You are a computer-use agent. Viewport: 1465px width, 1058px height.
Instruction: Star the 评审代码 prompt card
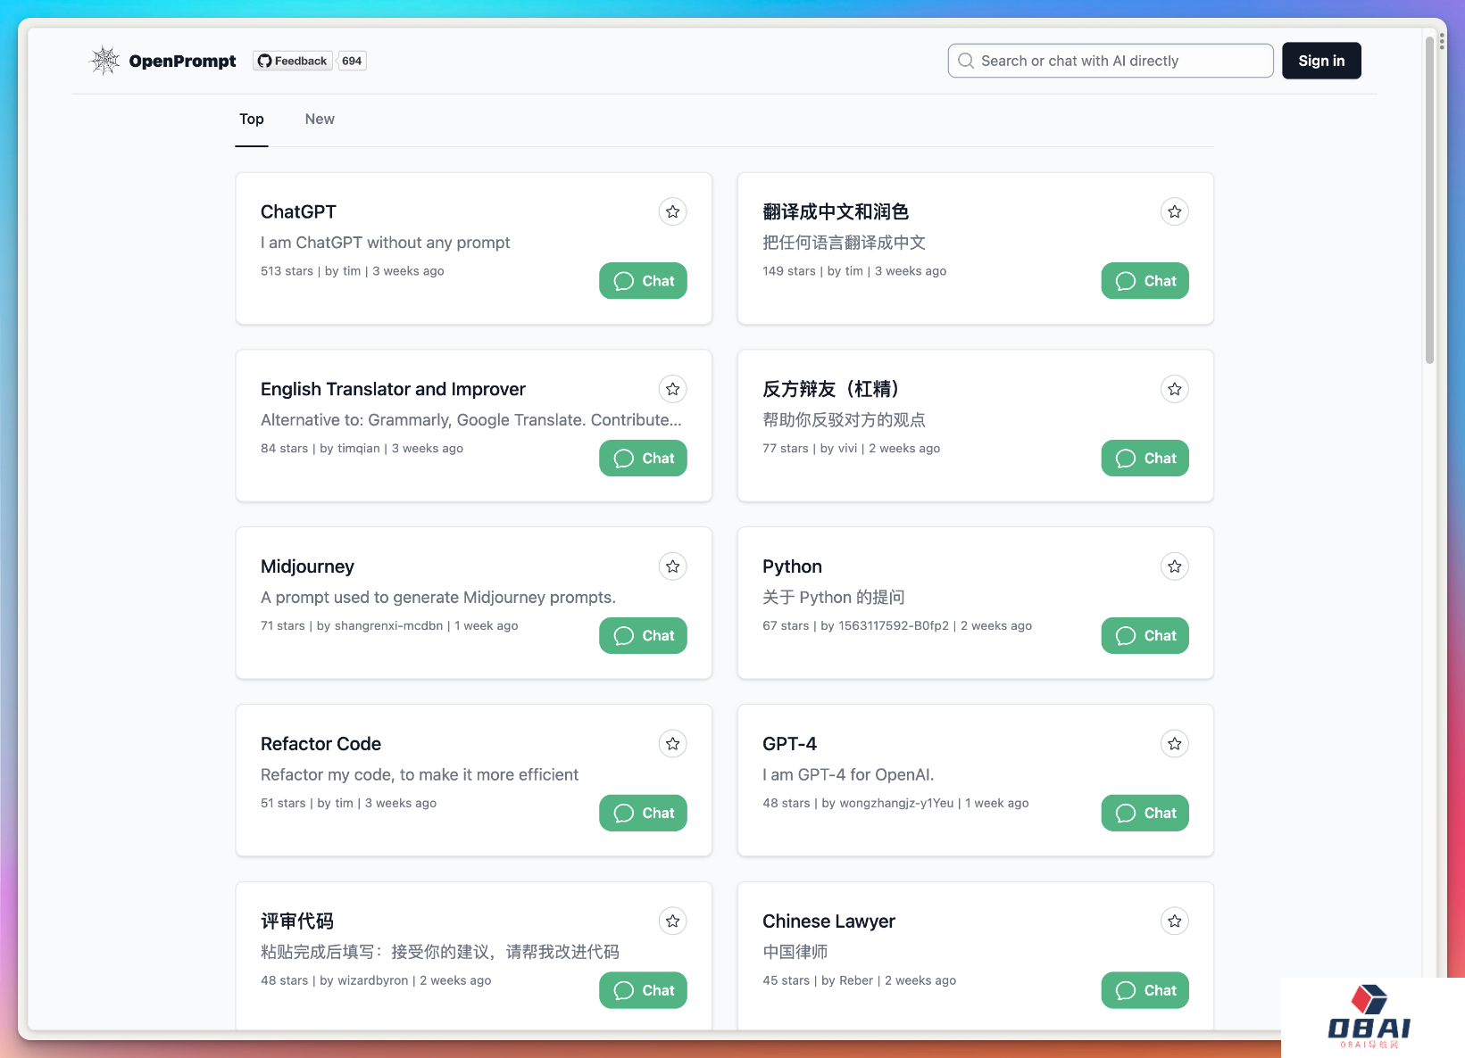coord(672,922)
